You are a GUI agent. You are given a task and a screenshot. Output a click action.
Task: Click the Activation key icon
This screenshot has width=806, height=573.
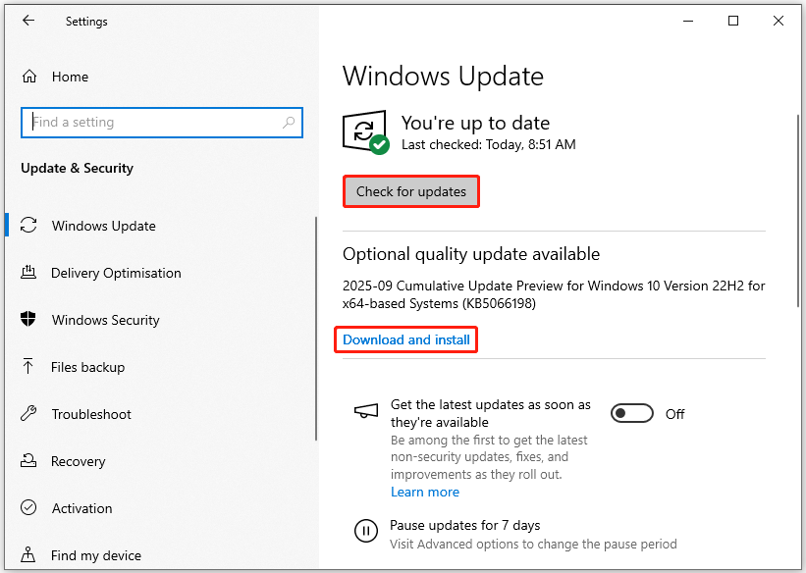pyautogui.click(x=29, y=508)
